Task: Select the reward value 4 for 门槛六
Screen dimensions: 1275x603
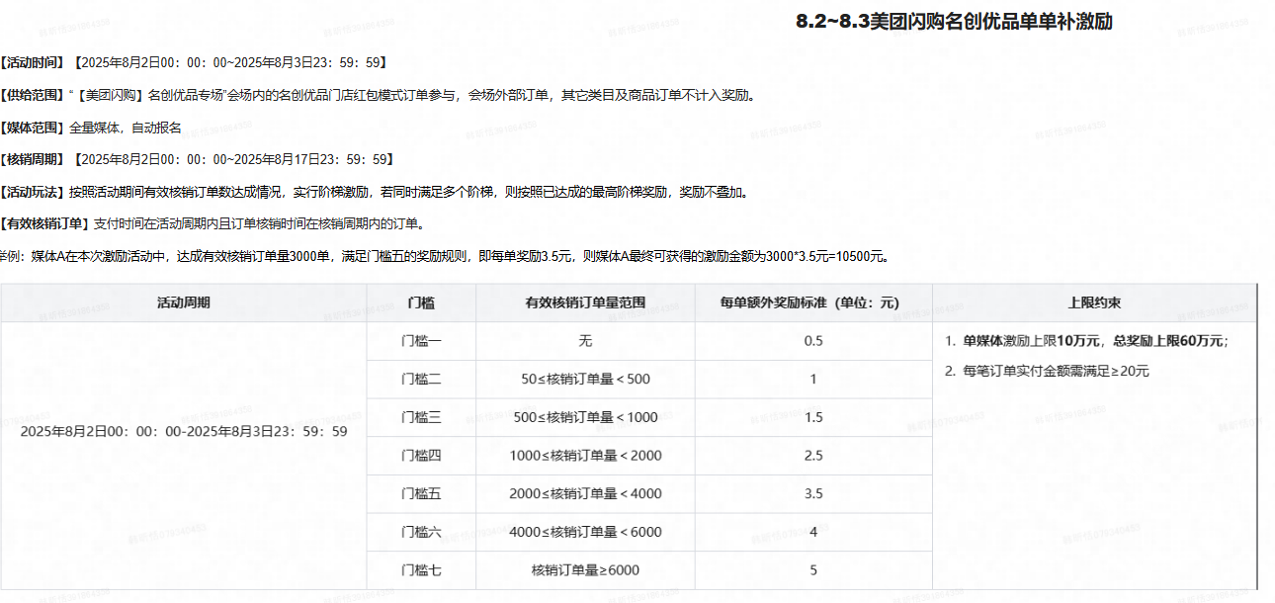Action: tap(813, 532)
